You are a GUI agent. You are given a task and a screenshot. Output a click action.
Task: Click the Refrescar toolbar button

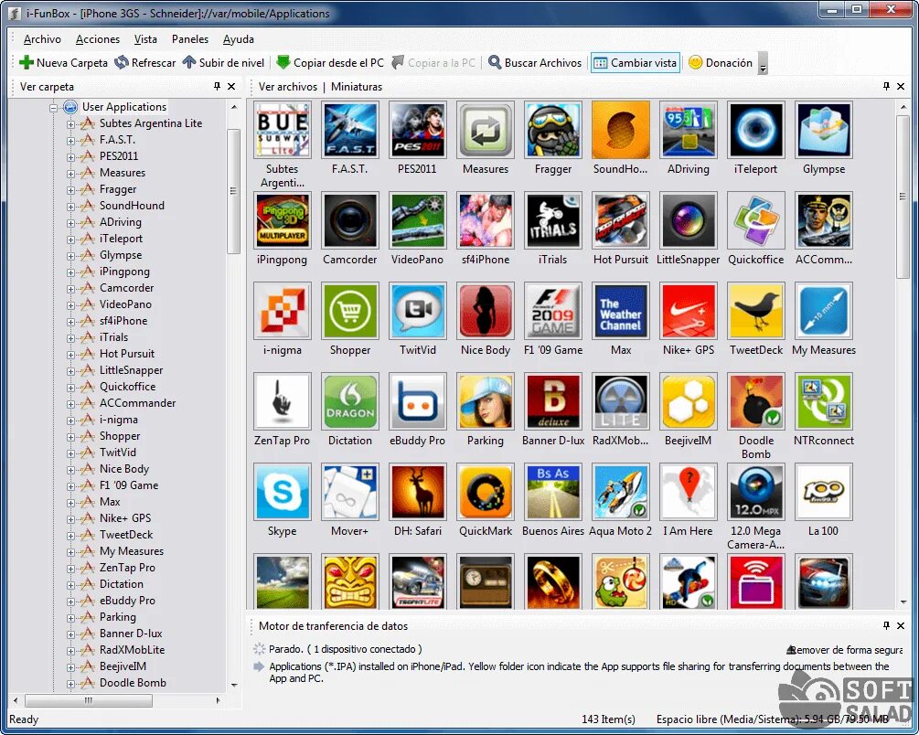click(x=145, y=63)
